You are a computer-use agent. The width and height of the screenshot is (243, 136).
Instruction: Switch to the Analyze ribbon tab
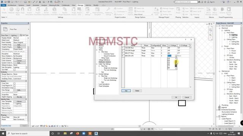44,5
